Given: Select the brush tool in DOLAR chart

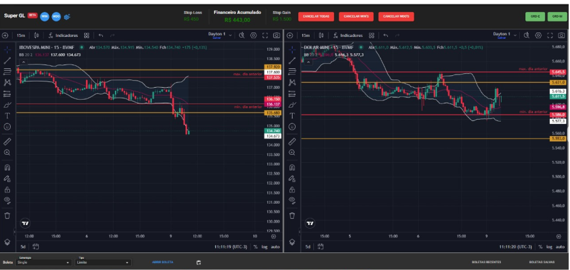Looking at the screenshot, I should 293,105.
